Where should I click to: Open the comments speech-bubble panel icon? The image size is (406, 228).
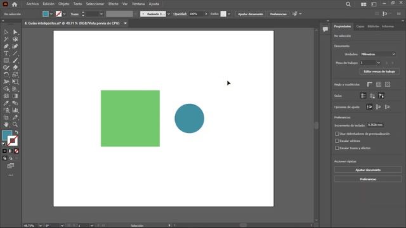325,29
